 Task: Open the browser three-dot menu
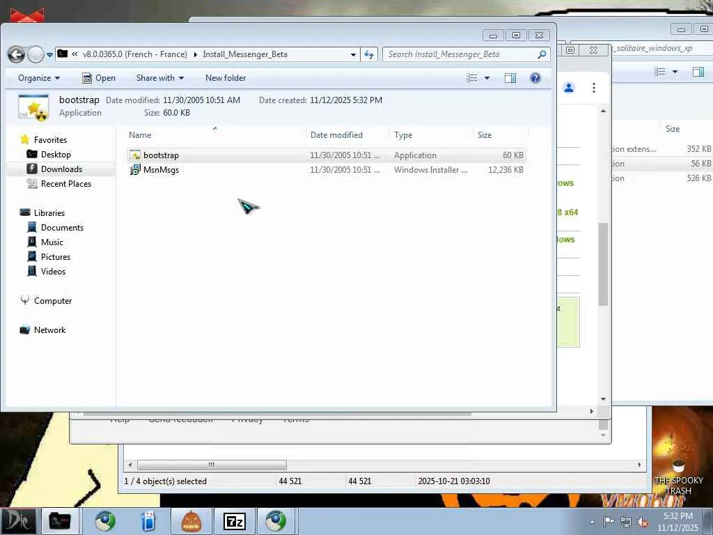593,88
